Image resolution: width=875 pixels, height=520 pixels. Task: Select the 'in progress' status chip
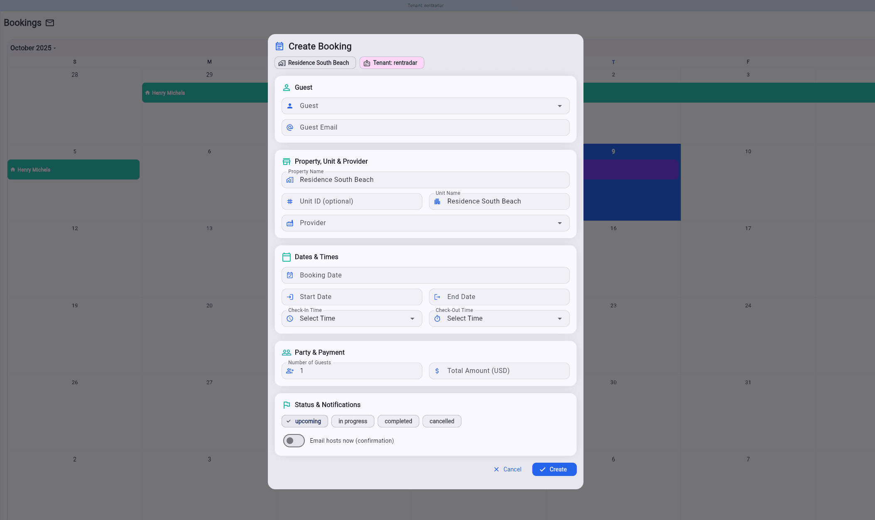pyautogui.click(x=352, y=421)
